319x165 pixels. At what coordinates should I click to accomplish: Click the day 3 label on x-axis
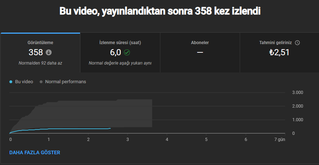(128, 140)
